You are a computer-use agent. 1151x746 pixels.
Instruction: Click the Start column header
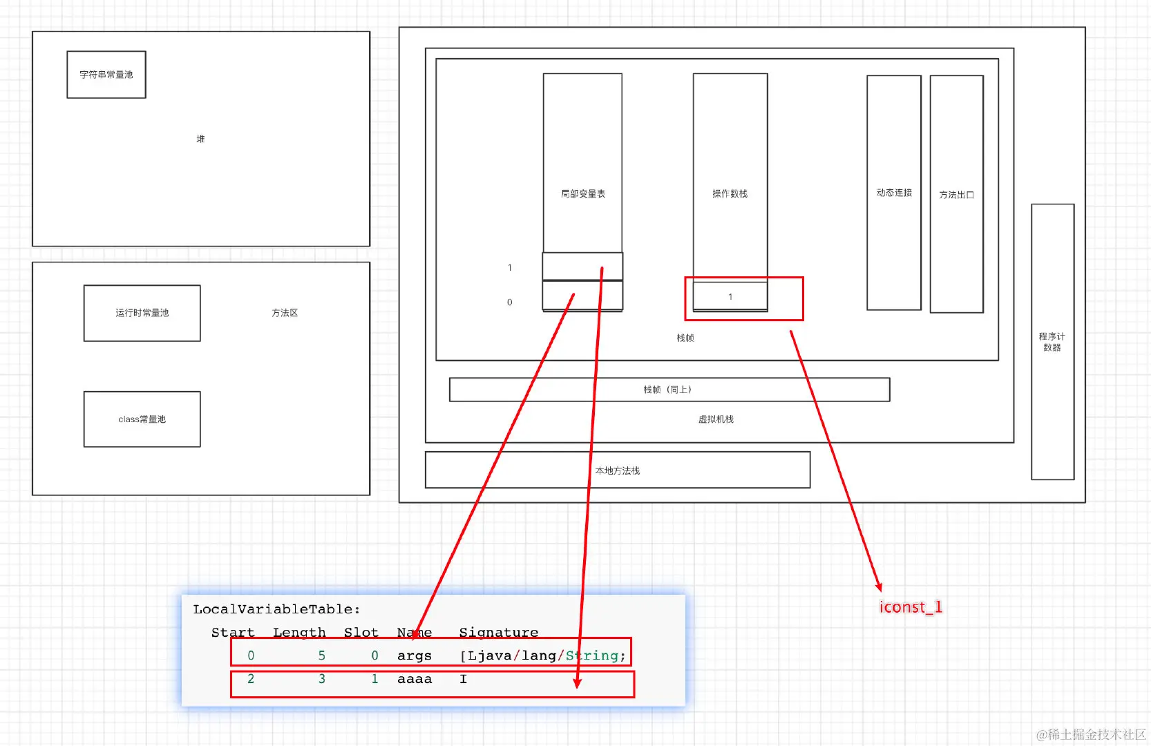tap(233, 633)
